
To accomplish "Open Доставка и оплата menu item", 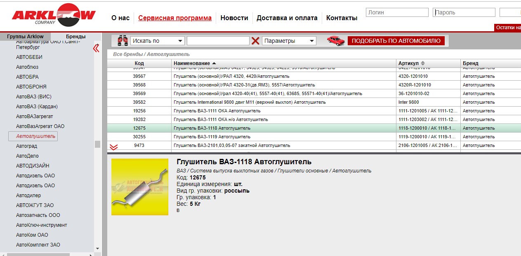I will [x=287, y=18].
